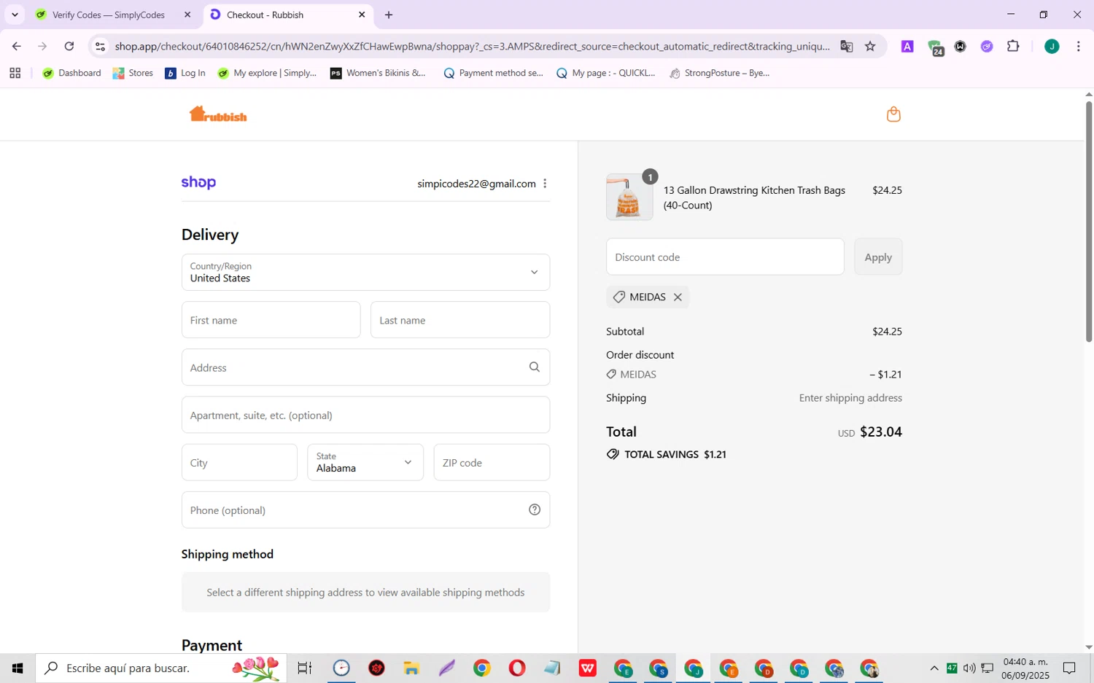Open the Stores bookmark
Viewport: 1094px width, 683px height.
[x=133, y=73]
